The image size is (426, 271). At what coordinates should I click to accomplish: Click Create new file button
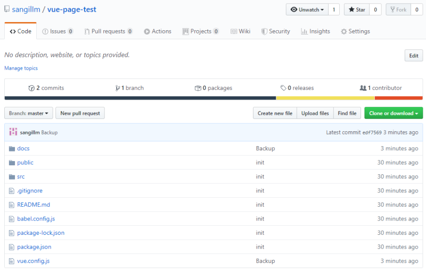click(275, 113)
